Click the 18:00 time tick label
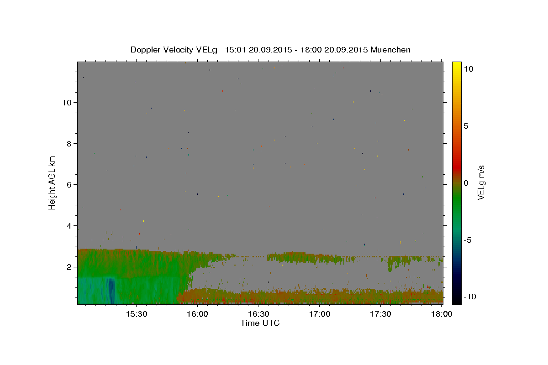Screen dimensions: 548x365 pos(442,314)
